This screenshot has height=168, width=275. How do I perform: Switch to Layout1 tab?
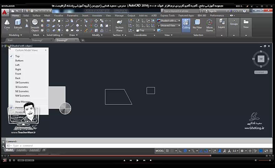[21, 150]
